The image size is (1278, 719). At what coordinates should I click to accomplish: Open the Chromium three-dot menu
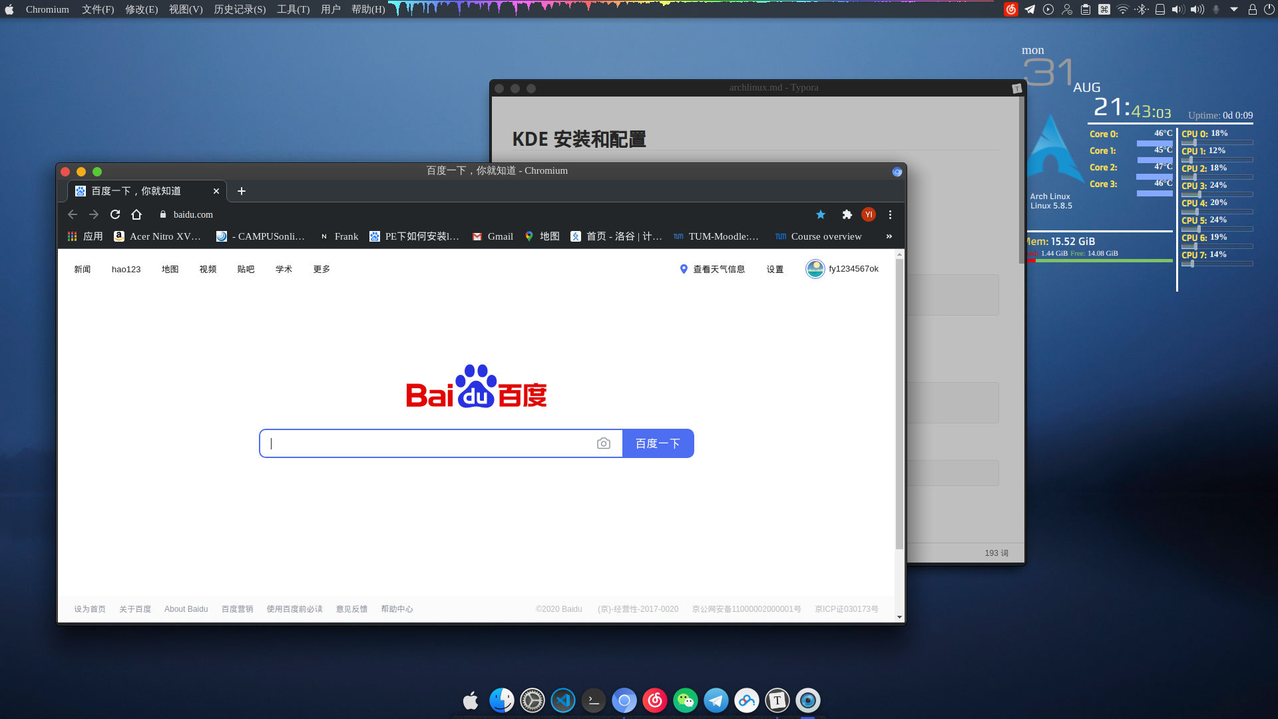tap(890, 214)
